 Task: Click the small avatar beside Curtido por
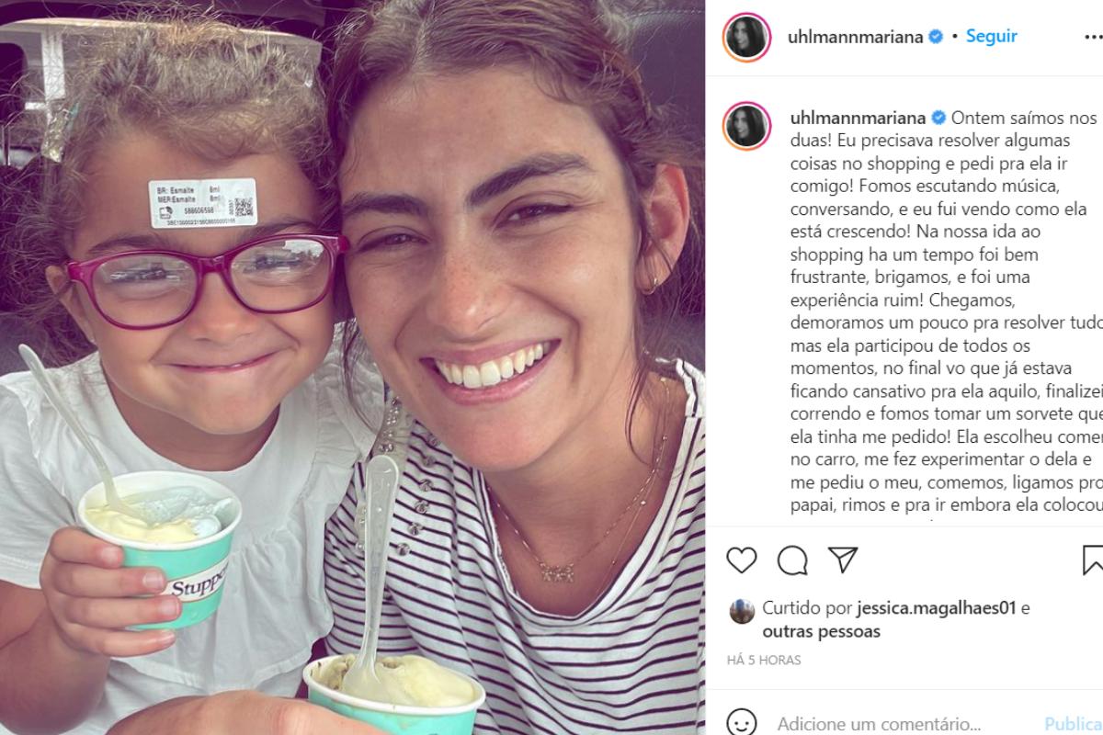742,611
